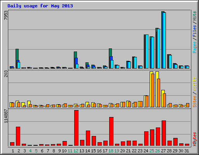Select the day 25 pages bar
The image size is (199, 155).
pyautogui.click(x=153, y=53)
